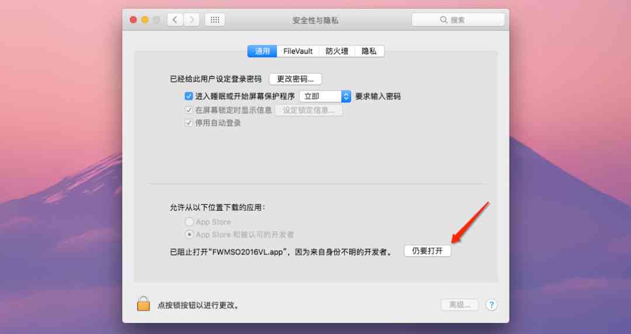Minimize window with yellow button
631x334 pixels.
[145, 20]
